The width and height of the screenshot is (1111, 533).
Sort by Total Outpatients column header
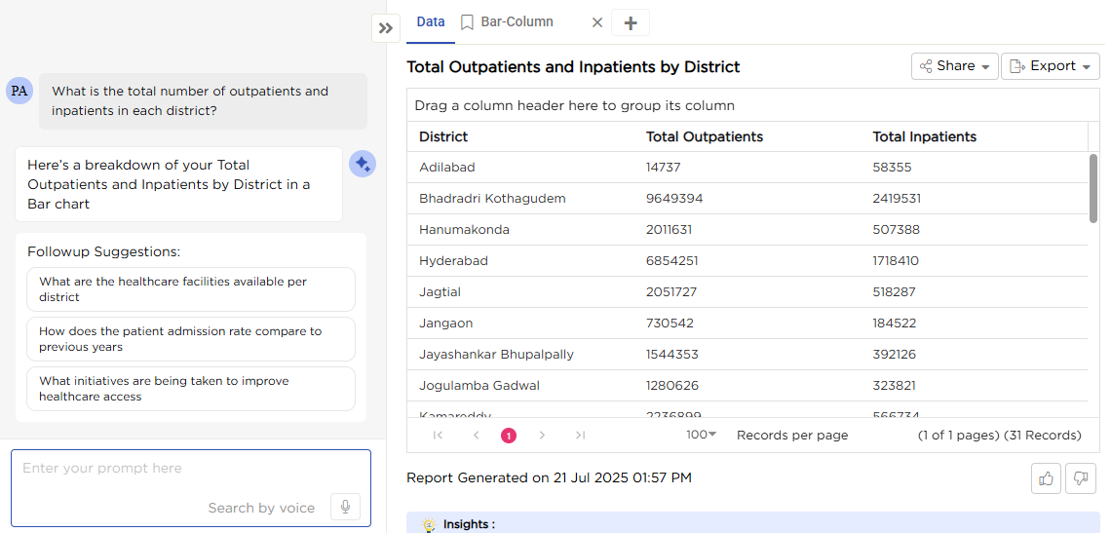[705, 136]
